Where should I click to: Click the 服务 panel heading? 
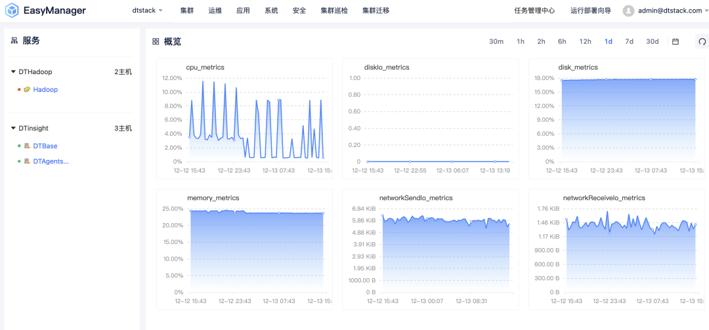32,41
